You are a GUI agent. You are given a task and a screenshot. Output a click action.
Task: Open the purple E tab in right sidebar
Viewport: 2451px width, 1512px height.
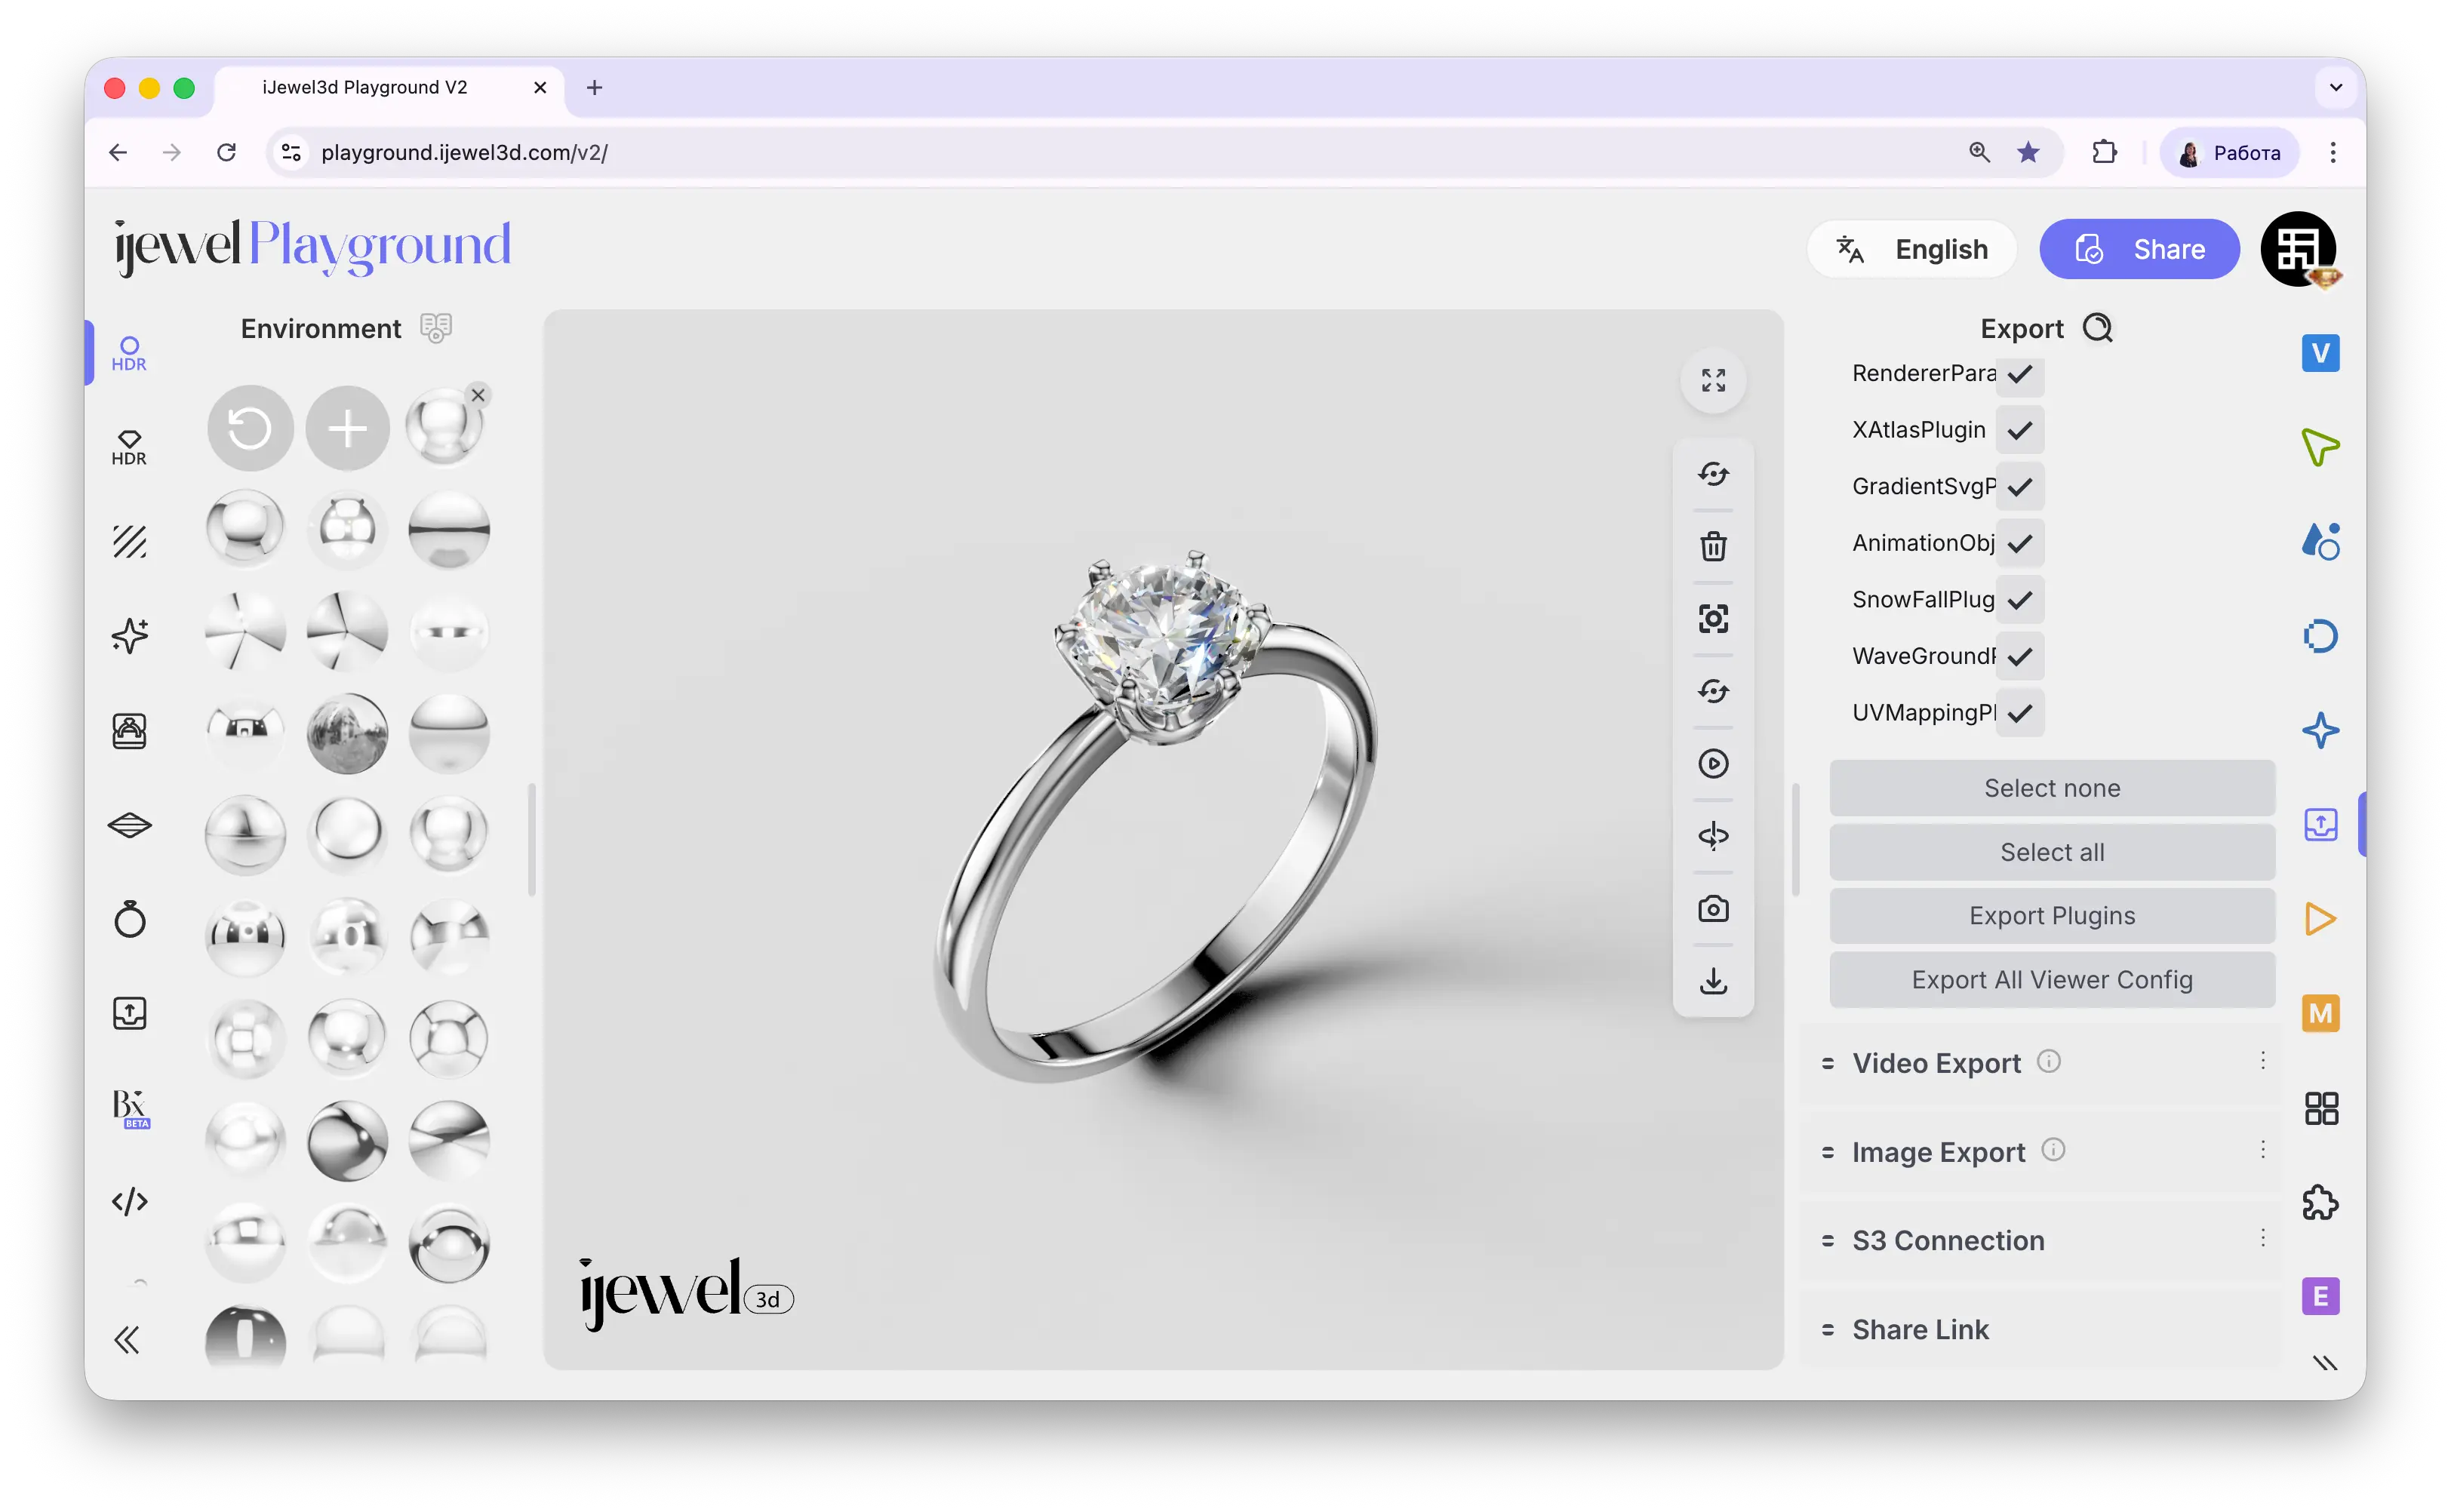pos(2320,1297)
